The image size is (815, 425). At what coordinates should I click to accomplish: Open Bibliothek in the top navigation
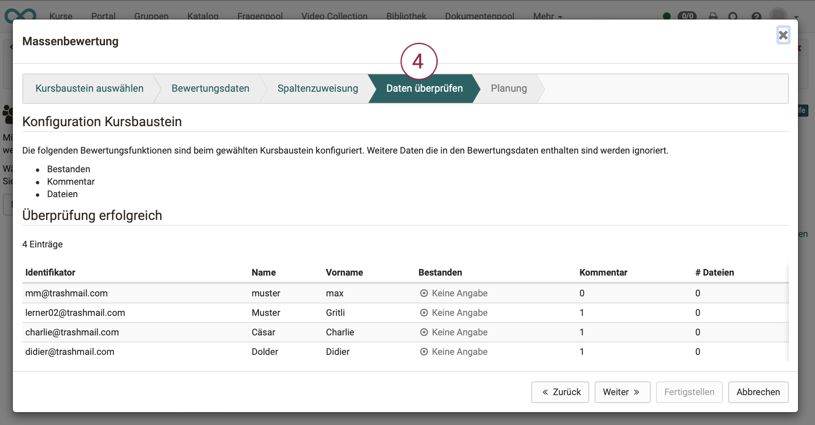click(406, 16)
